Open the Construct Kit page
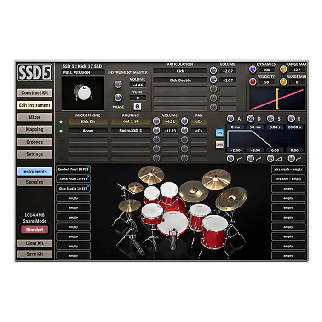Viewport: 322px width, 322px height. [x=34, y=93]
